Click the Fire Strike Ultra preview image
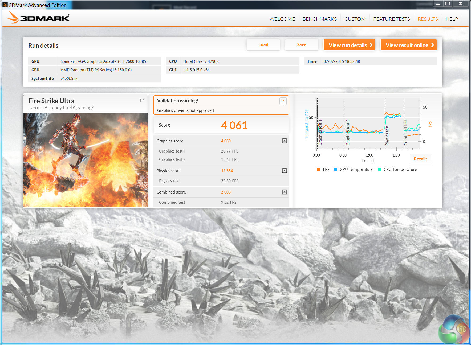The width and height of the screenshot is (471, 345). point(86,160)
